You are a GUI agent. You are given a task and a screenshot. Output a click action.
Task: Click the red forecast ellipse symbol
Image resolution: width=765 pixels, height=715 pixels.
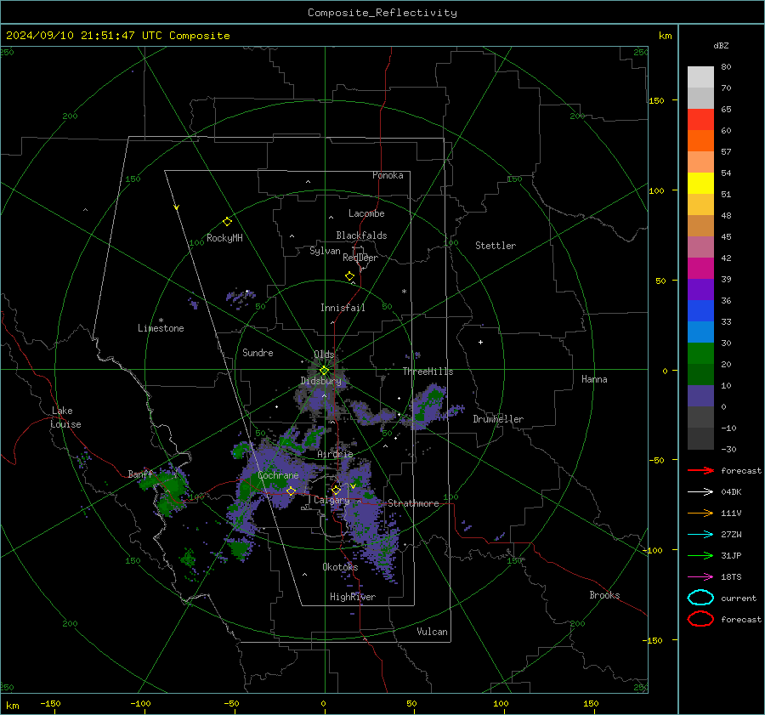coord(700,619)
